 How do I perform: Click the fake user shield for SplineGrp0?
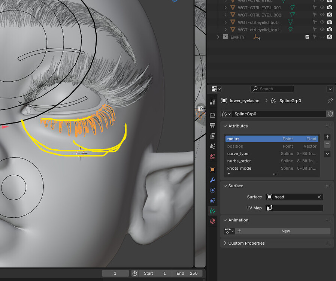coord(330,114)
